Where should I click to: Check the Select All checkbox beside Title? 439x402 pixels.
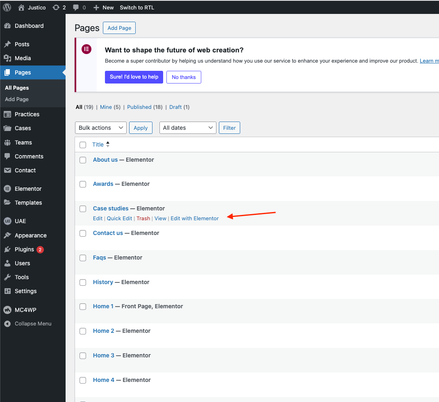(x=83, y=145)
